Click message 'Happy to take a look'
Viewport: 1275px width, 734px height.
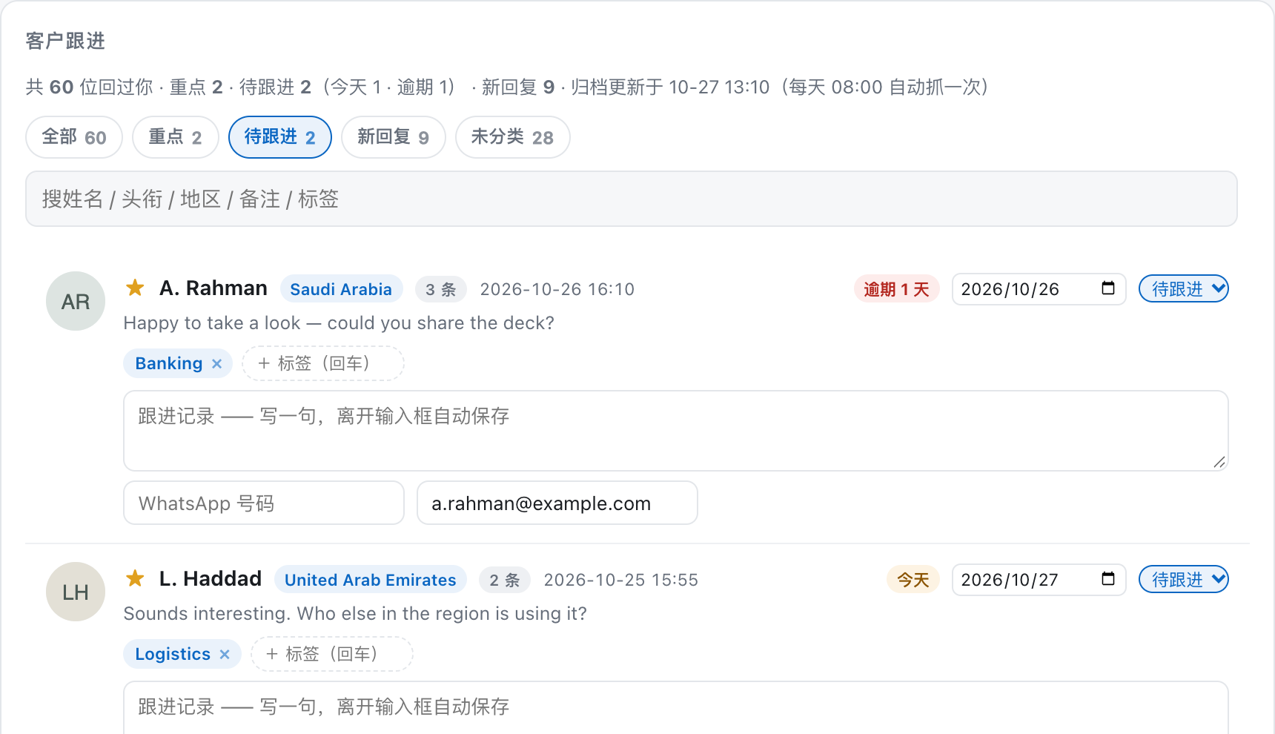click(x=339, y=323)
